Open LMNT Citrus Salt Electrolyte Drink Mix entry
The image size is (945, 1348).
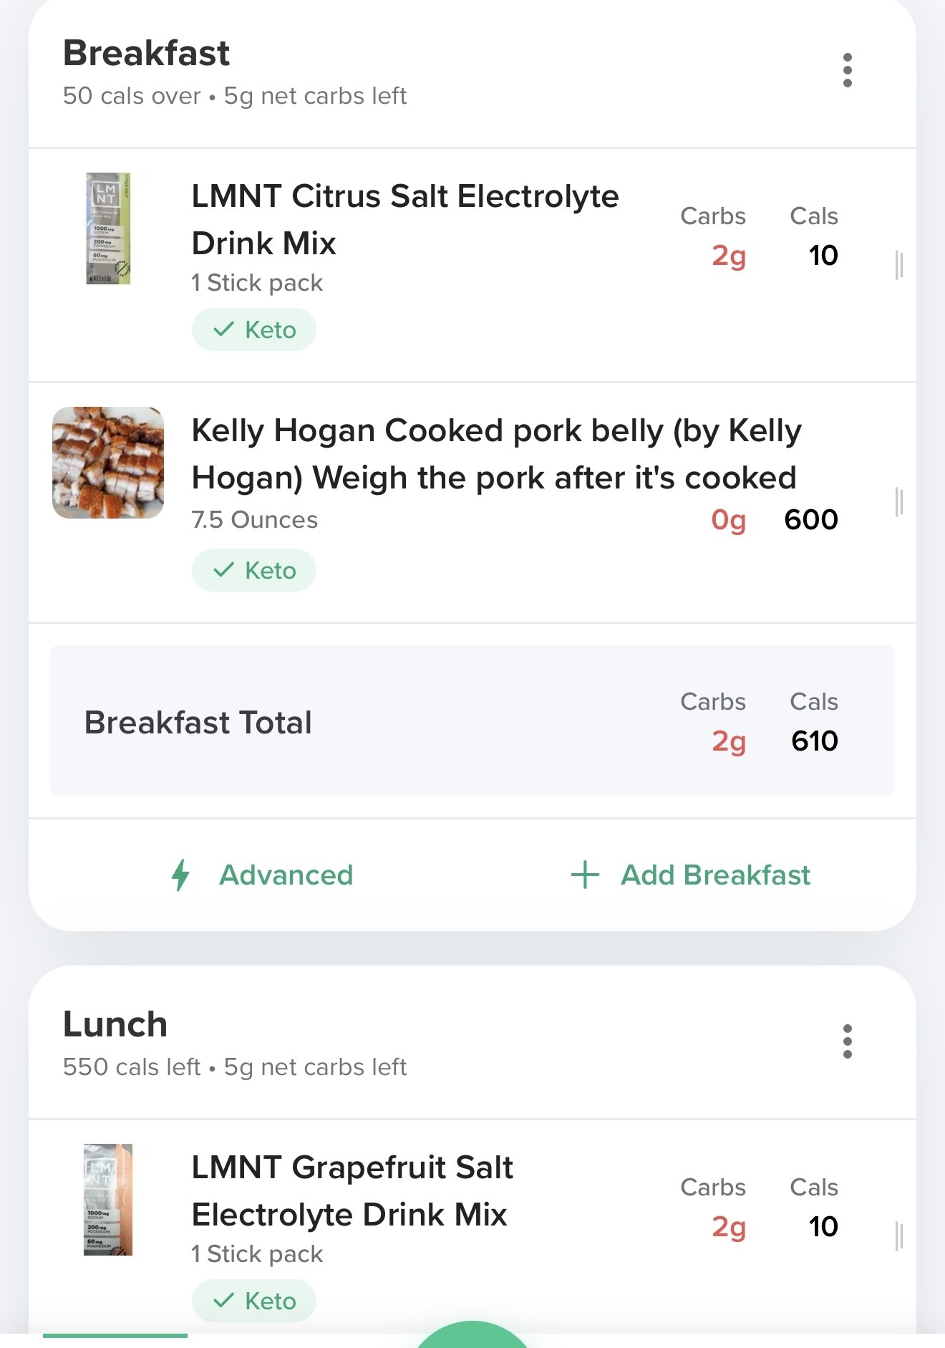tap(404, 220)
